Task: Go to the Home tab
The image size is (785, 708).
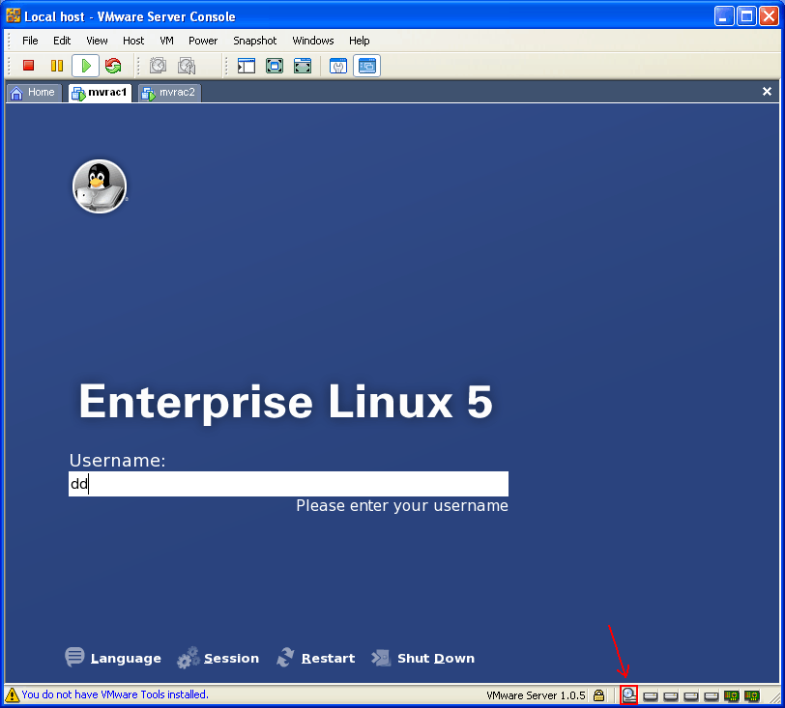Action: click(33, 93)
